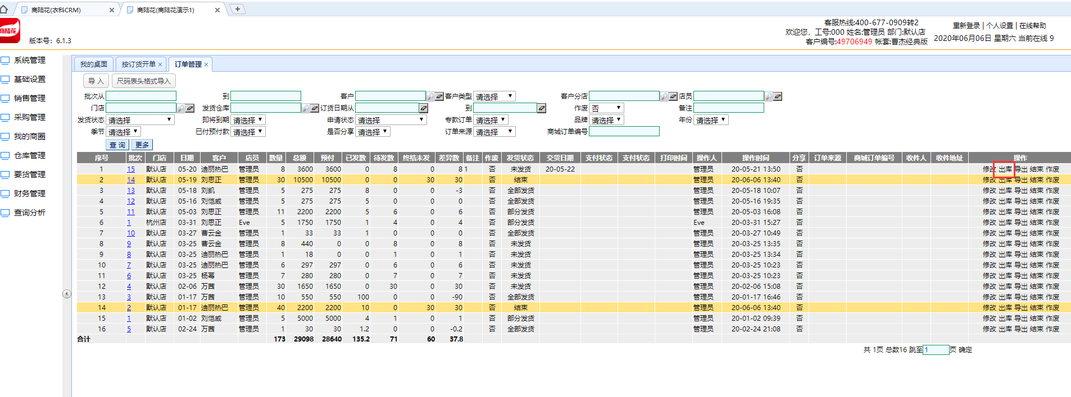Switch to the 按订货开单 tab
Screen dimensions: 1071x397
[x=139, y=64]
